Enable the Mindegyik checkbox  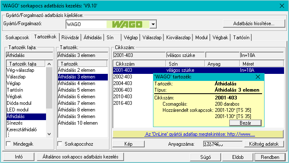tap(8, 144)
